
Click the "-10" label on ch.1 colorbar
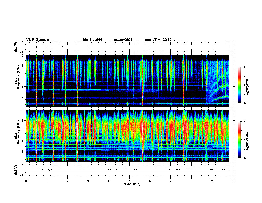coord(244,103)
